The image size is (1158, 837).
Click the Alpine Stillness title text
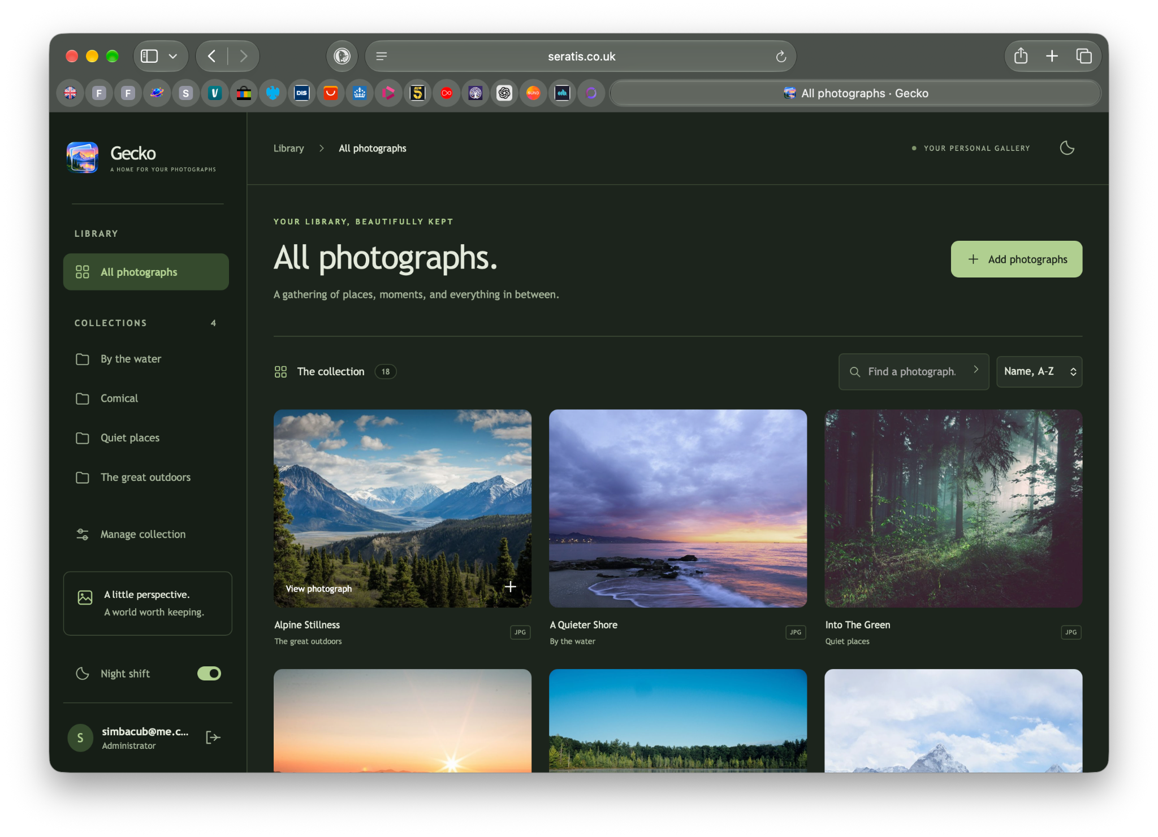(307, 625)
